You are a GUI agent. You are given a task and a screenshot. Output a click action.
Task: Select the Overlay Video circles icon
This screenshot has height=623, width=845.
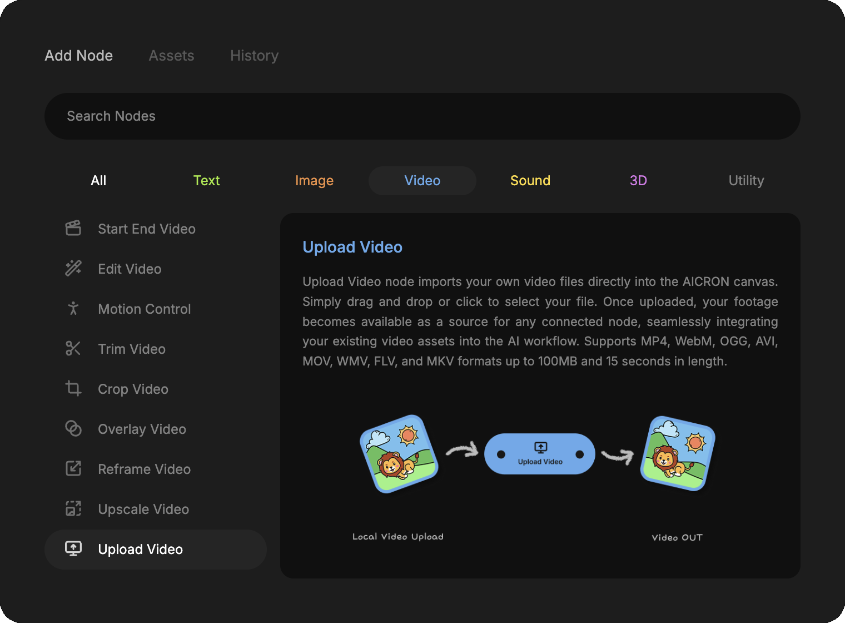coord(73,428)
